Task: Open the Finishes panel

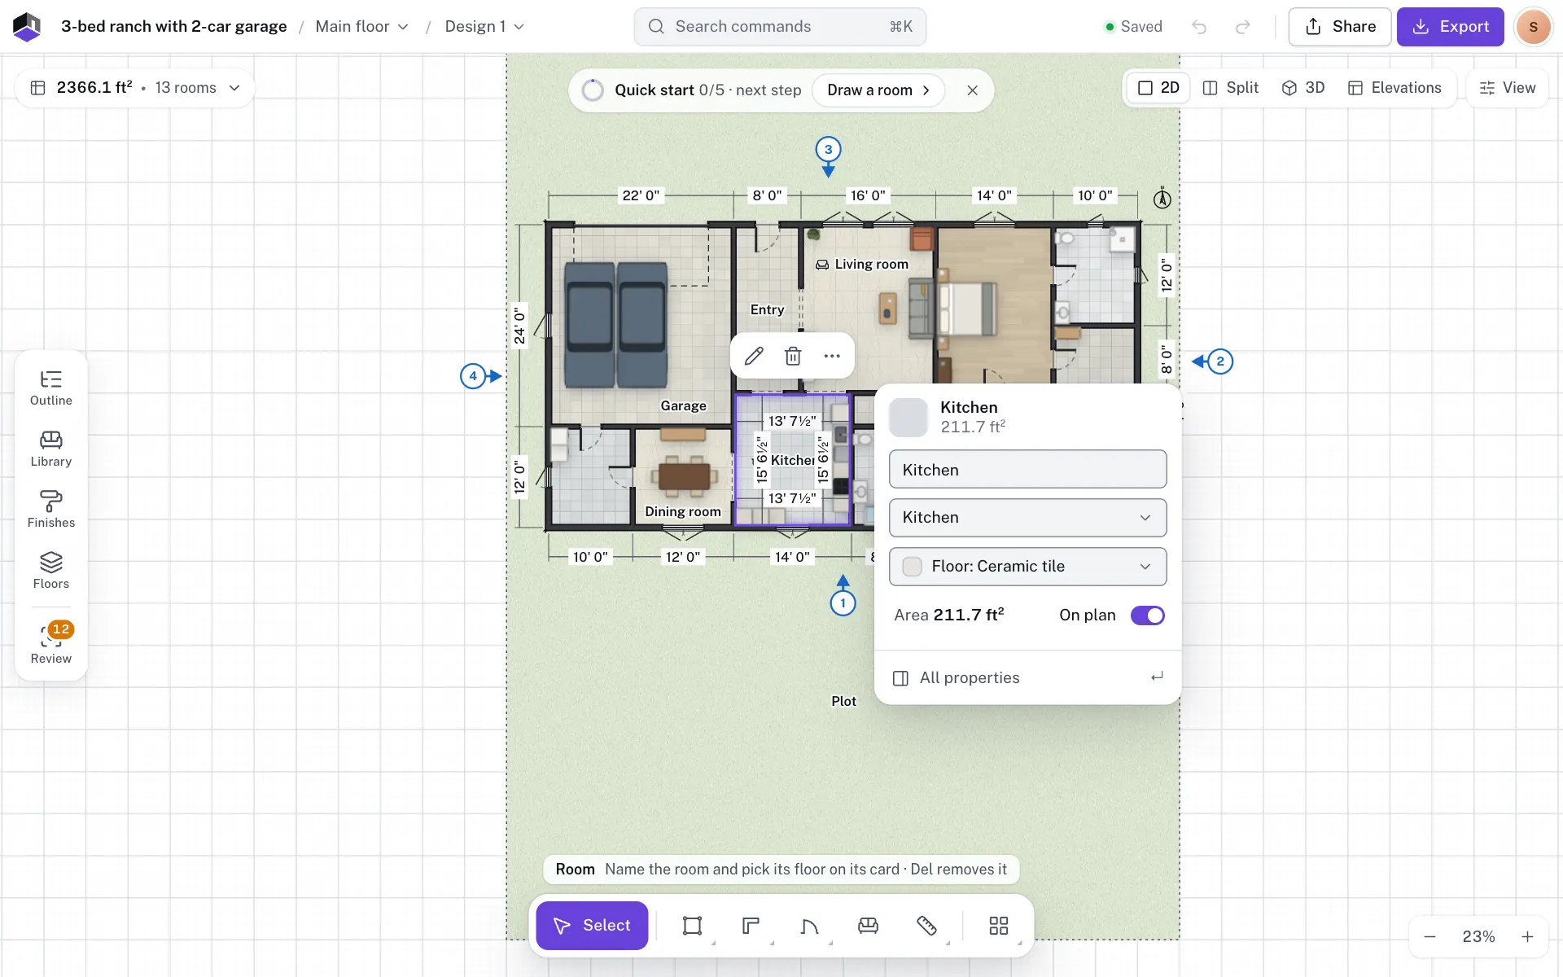Action: click(51, 510)
